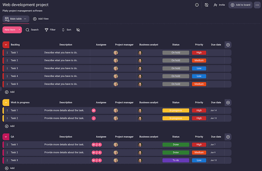
Task: Add column using plus icon in Backlog header
Action: [228, 45]
